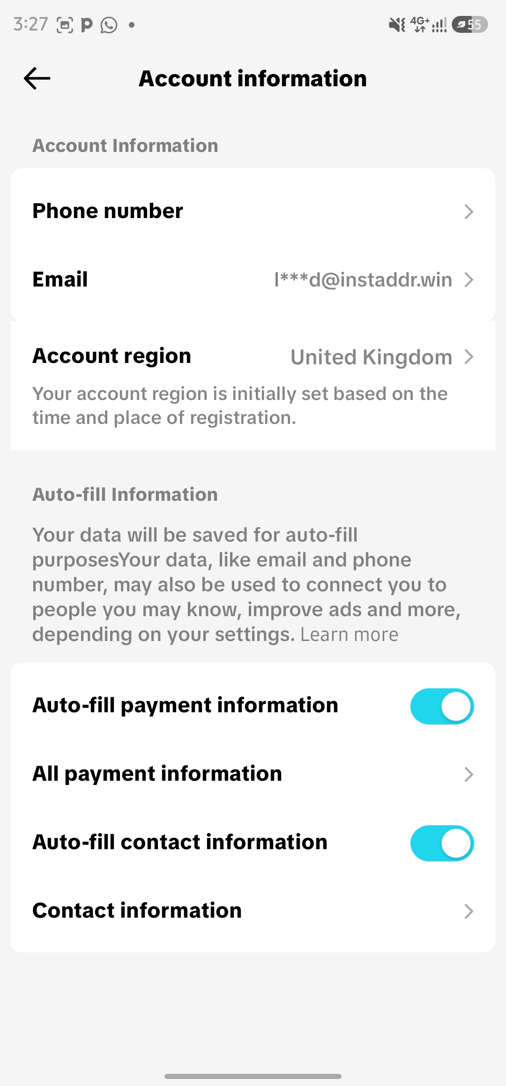Select masked email address l***d@instaddr.win
This screenshot has width=506, height=1086.
click(x=363, y=280)
